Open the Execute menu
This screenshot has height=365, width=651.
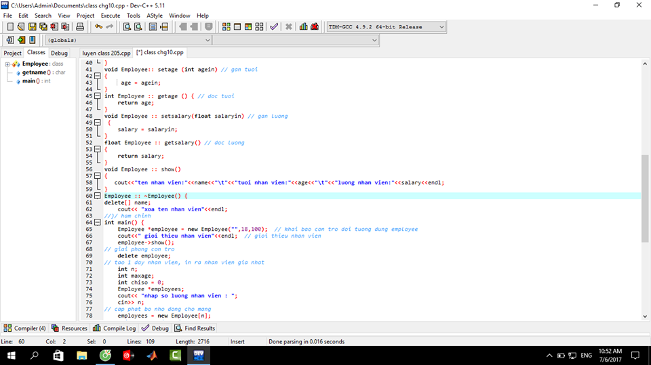(111, 15)
